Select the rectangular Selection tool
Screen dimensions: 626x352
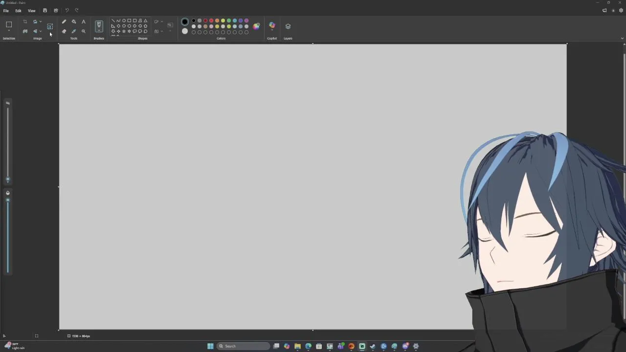(9, 24)
